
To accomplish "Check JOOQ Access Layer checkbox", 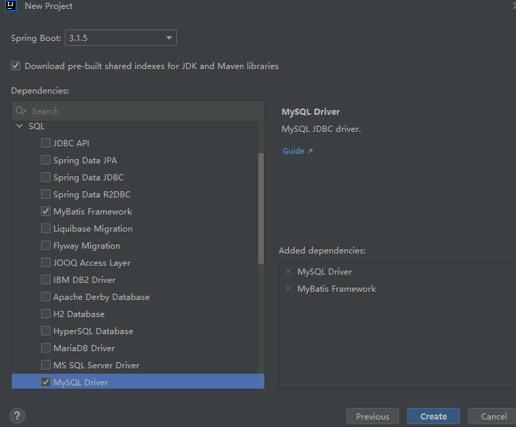I will tap(45, 262).
